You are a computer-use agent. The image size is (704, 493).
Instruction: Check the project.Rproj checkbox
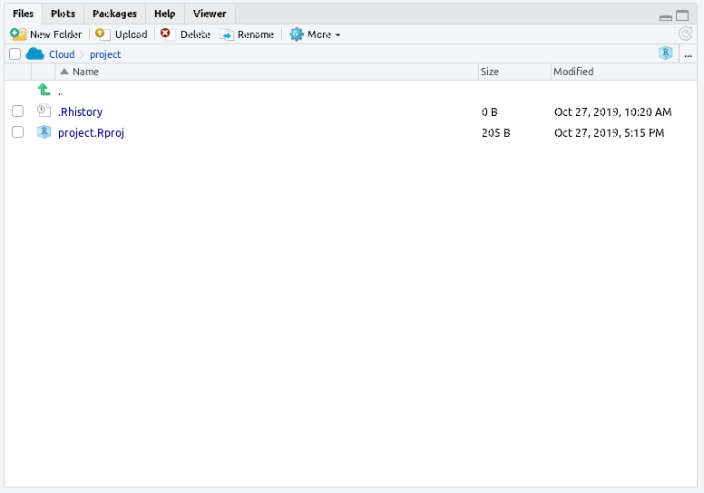pyautogui.click(x=17, y=132)
